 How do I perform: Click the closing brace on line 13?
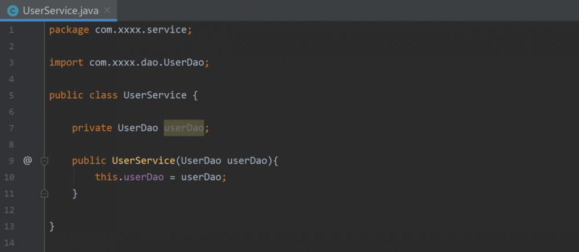pos(52,226)
